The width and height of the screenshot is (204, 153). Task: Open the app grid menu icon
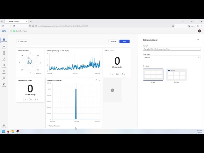pos(11,31)
